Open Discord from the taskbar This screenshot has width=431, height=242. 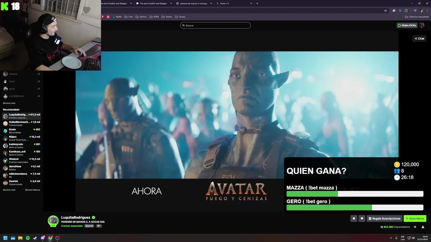point(42,238)
